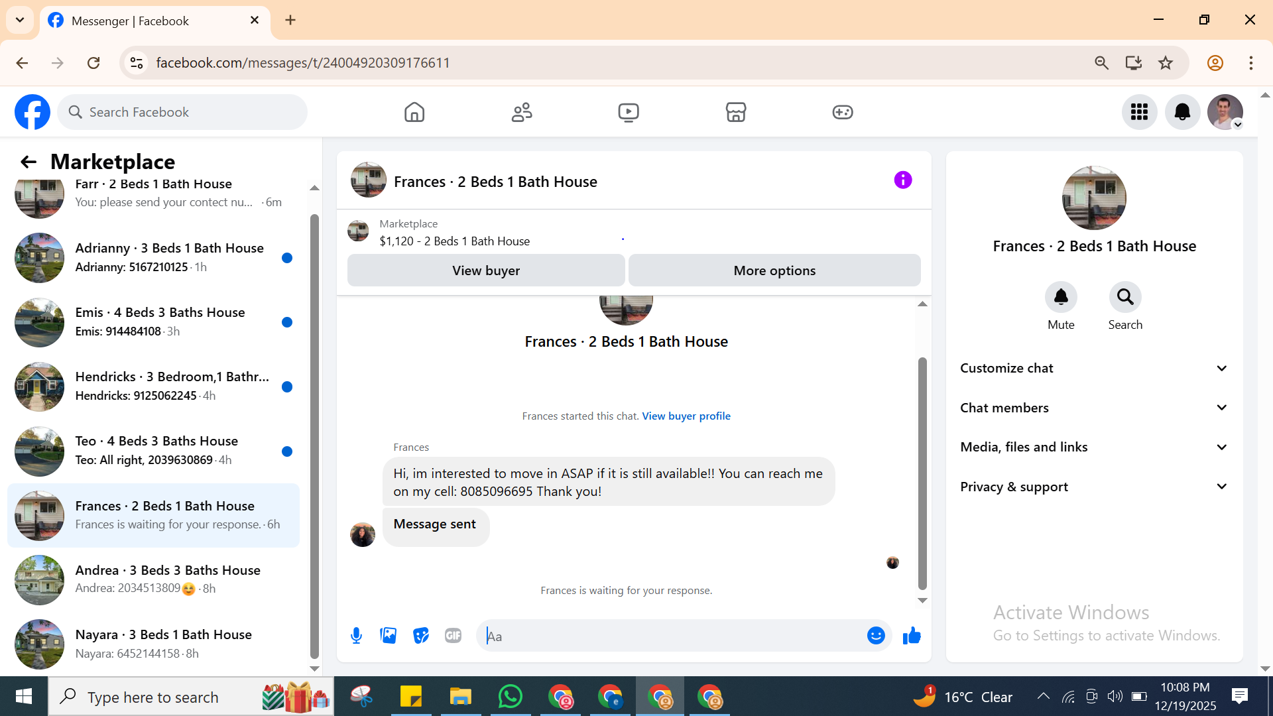Mute this conversation
This screenshot has height=716, width=1273.
[x=1061, y=297]
